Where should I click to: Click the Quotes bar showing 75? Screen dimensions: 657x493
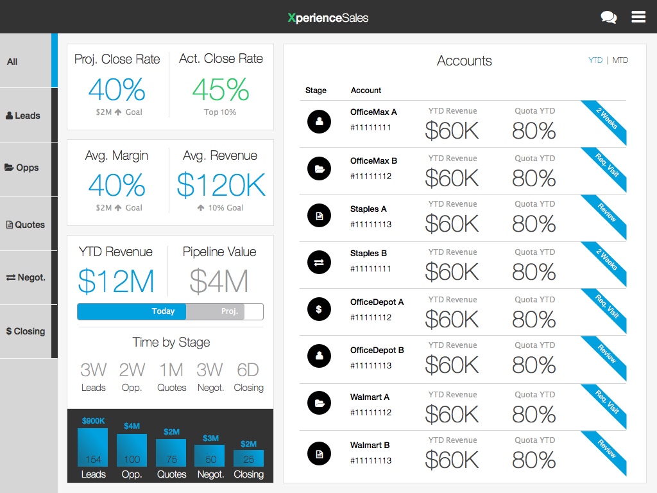pyautogui.click(x=171, y=453)
